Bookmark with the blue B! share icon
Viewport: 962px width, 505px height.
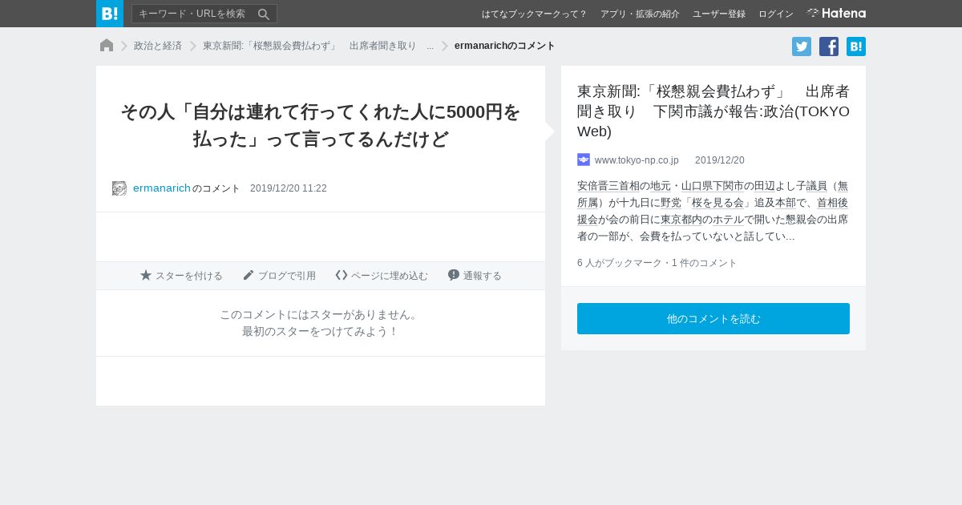[856, 46]
